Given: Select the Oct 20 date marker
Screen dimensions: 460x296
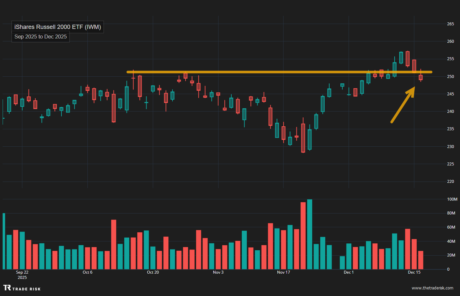Looking at the screenshot, I should [x=153, y=272].
